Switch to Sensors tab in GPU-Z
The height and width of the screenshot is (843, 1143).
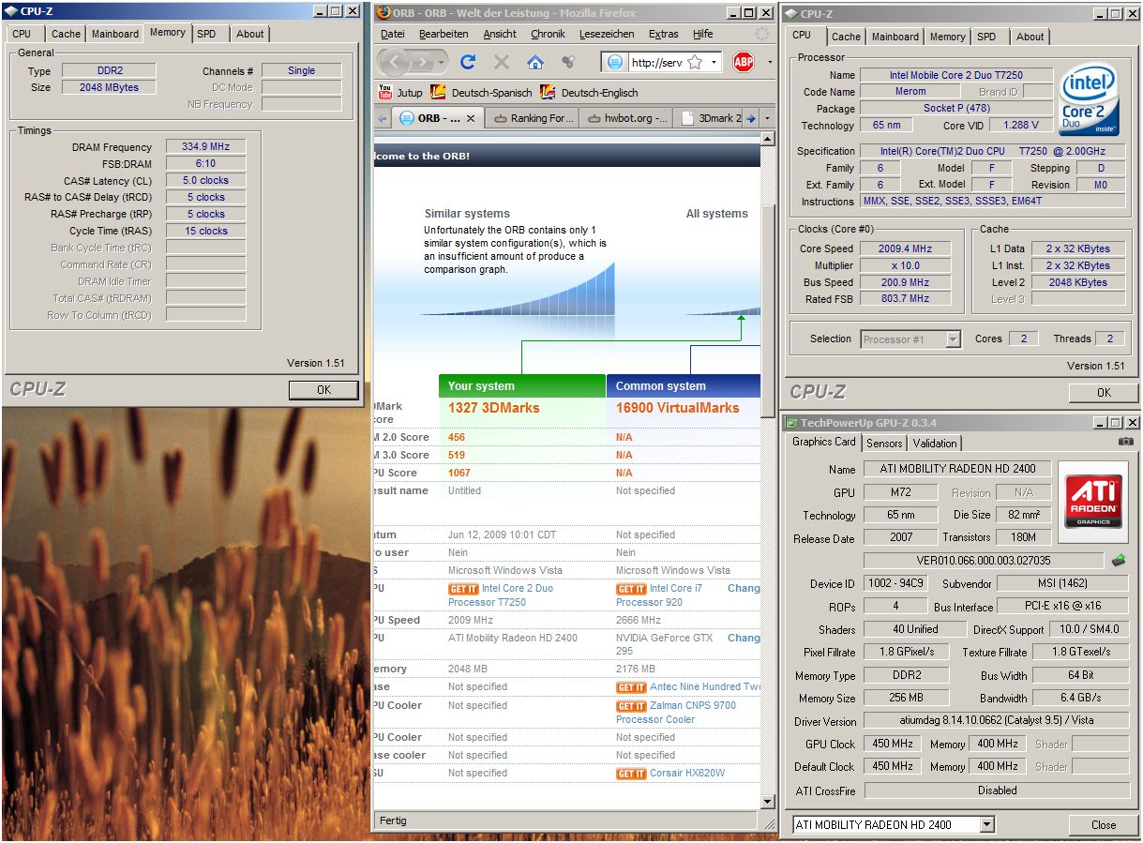(884, 444)
